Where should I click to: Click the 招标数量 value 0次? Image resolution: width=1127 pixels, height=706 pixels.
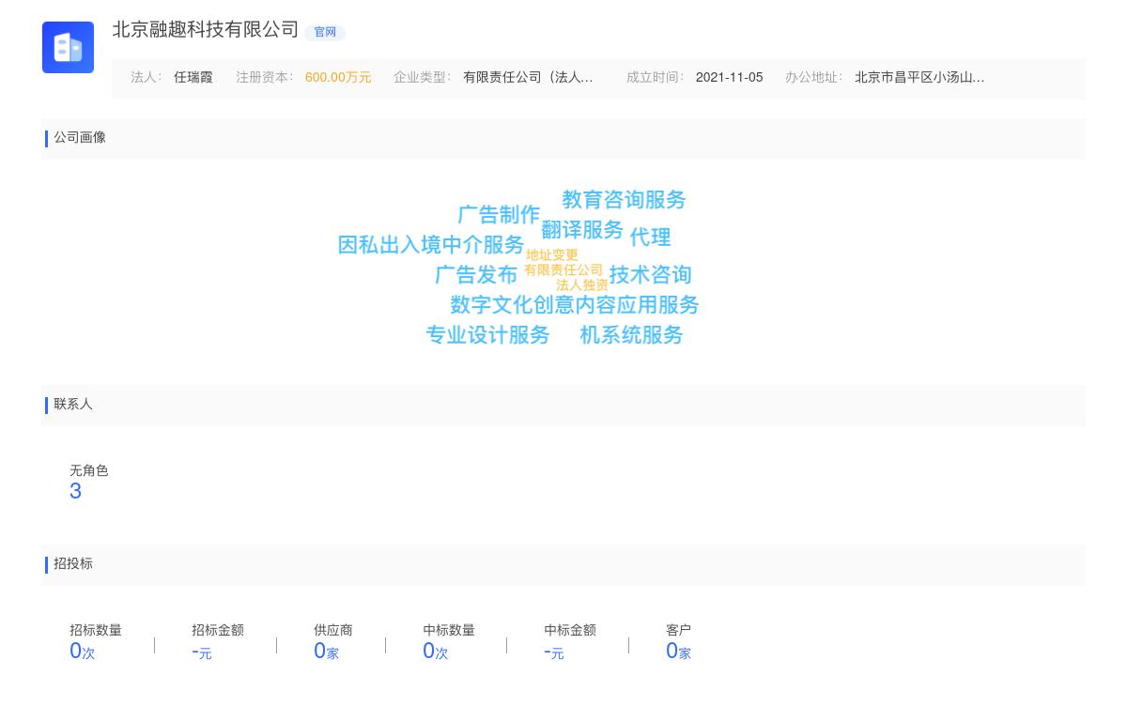click(x=82, y=652)
